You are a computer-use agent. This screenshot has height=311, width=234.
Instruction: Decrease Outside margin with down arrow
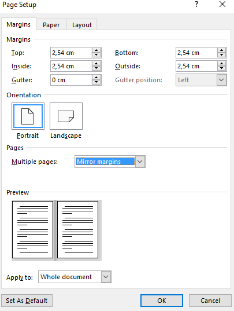point(221,68)
